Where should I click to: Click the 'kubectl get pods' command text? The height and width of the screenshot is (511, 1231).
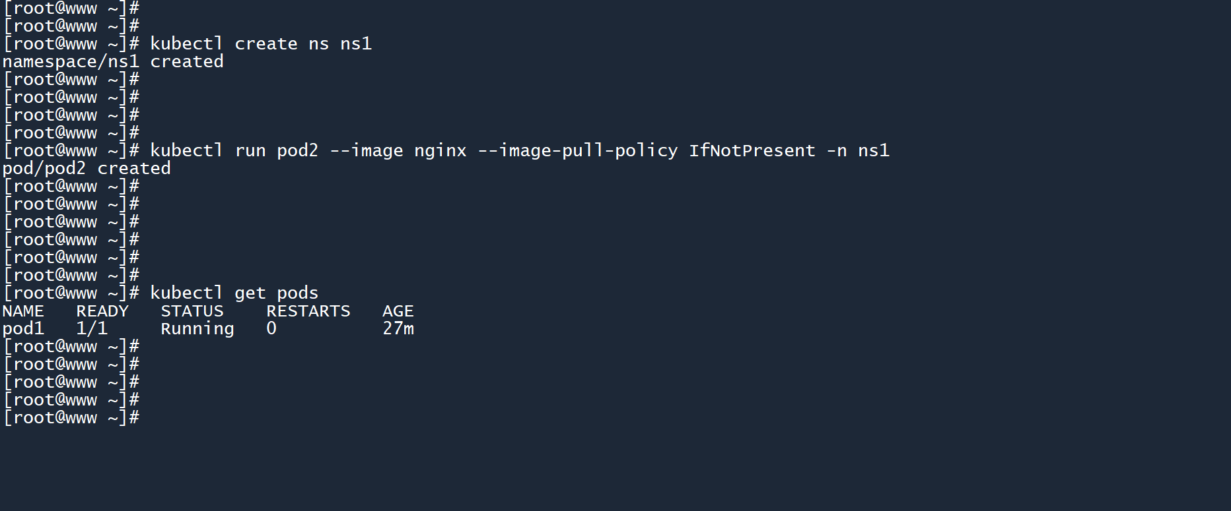[234, 293]
